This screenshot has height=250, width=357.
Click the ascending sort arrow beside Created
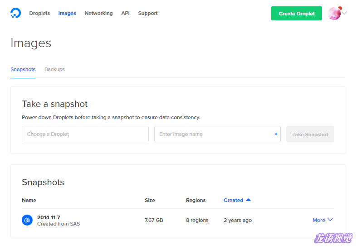coord(248,200)
